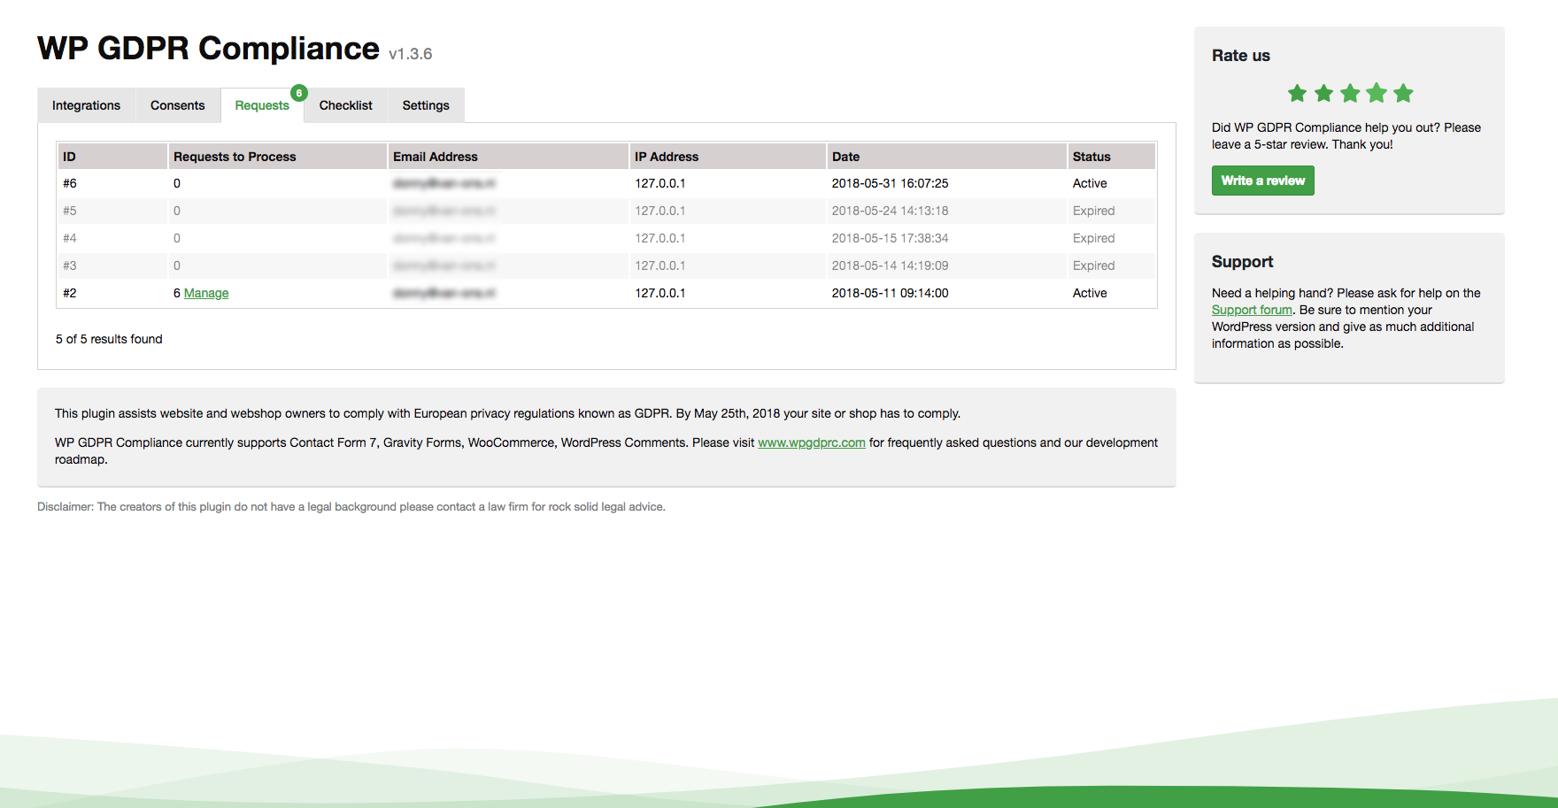This screenshot has height=808, width=1558.
Task: Click the Rate us heading
Action: pyautogui.click(x=1241, y=56)
